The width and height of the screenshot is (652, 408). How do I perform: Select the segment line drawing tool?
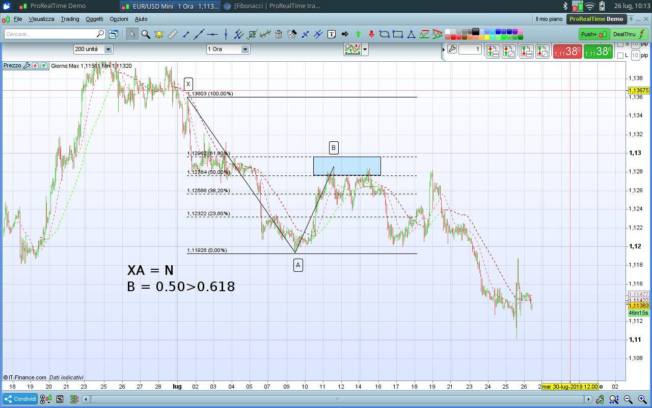click(186, 34)
